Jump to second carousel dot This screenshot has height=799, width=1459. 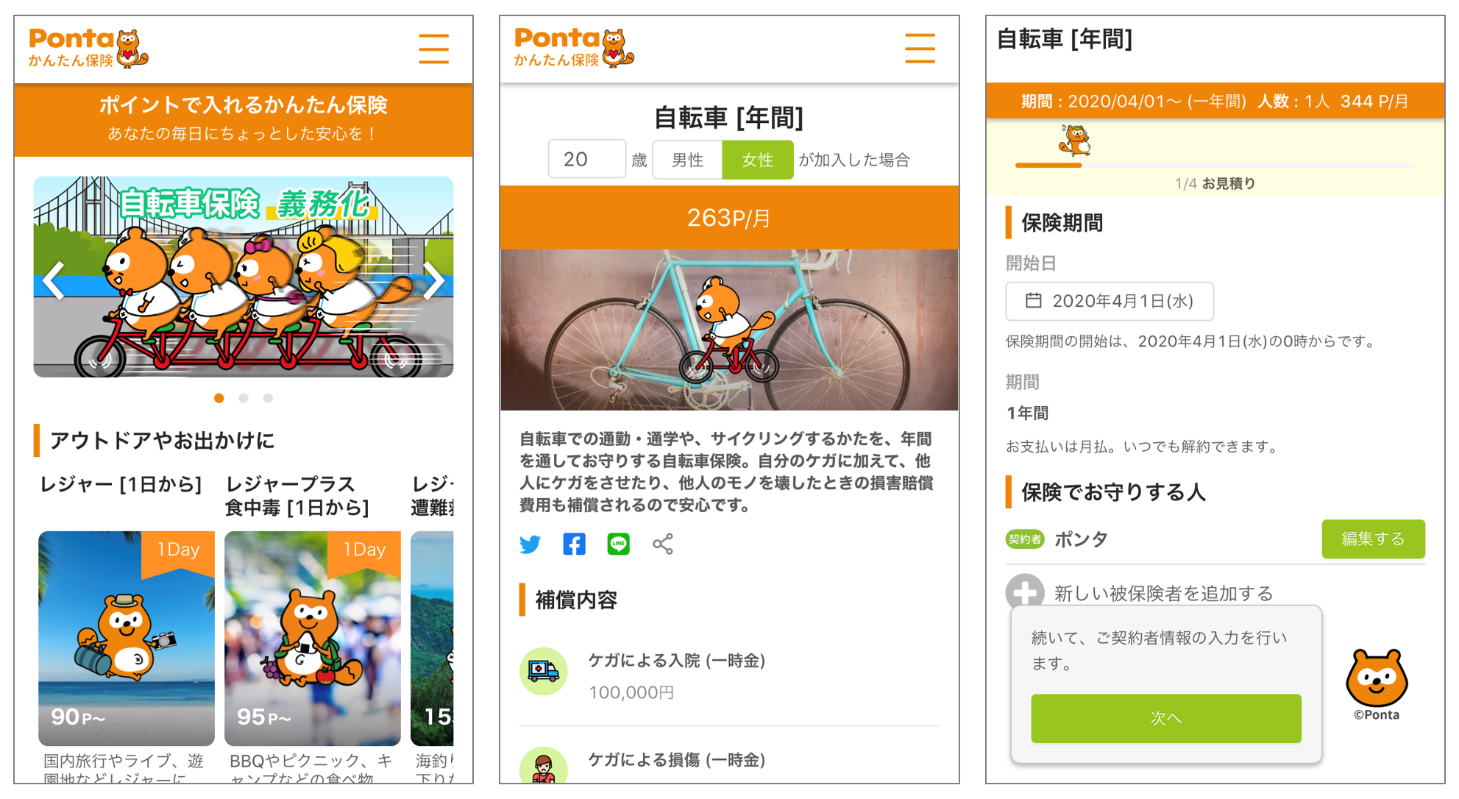pyautogui.click(x=244, y=398)
